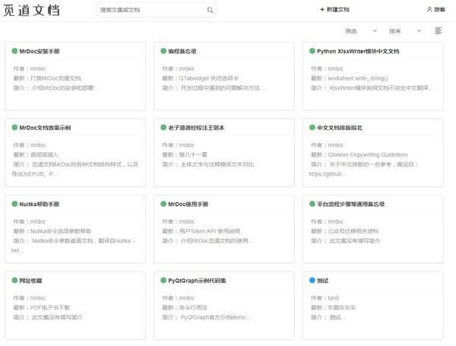Type in the 搜索文集或文档 search field

152,11
